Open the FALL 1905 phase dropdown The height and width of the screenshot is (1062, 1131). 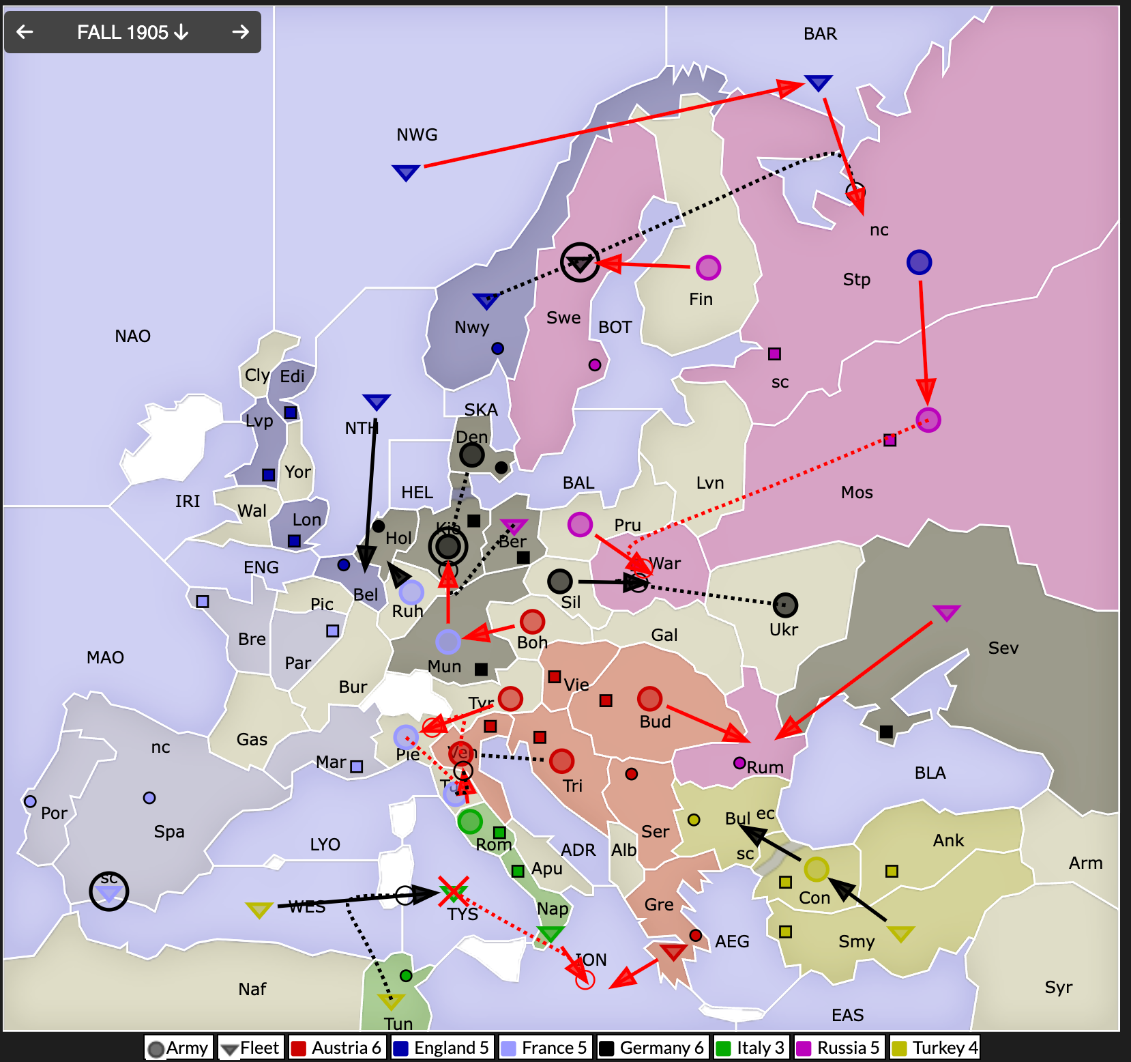point(132,32)
